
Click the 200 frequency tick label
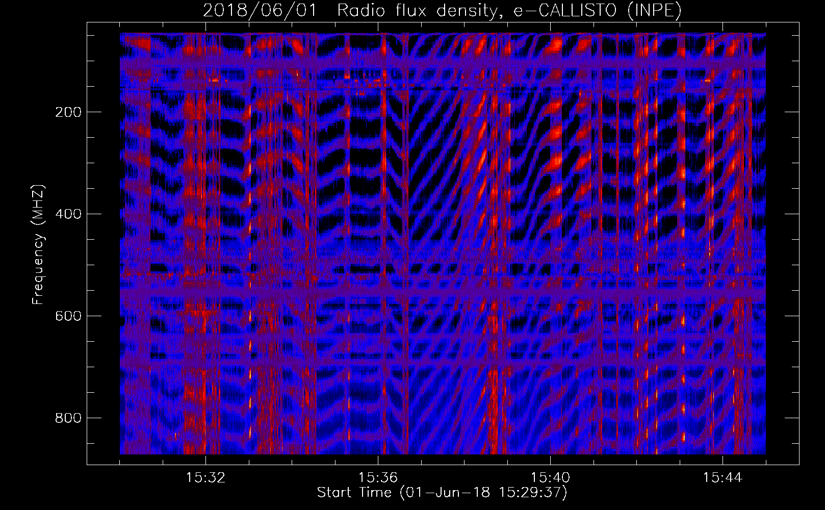68,112
